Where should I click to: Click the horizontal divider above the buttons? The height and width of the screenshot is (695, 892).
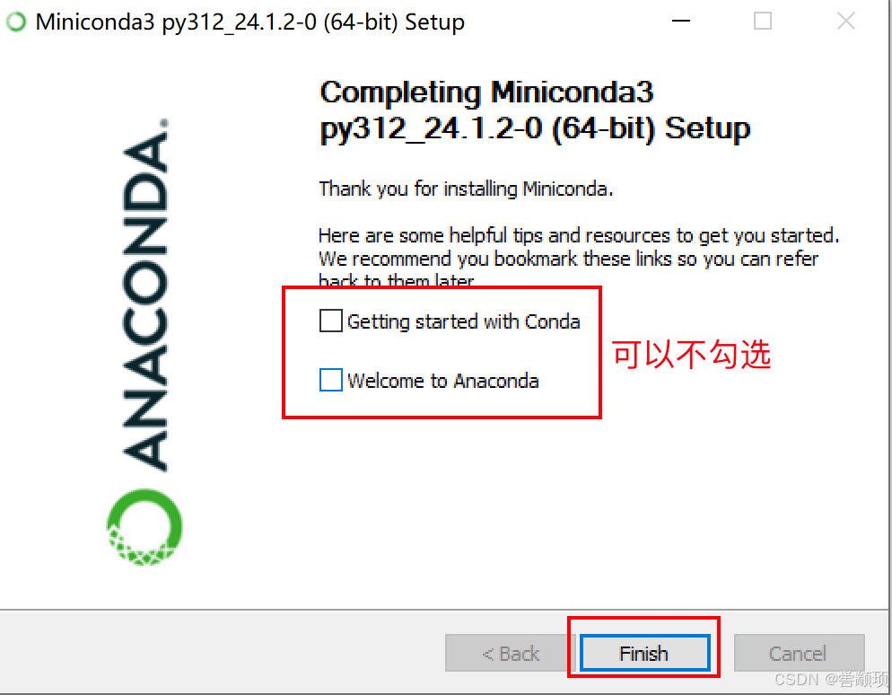[x=443, y=610]
